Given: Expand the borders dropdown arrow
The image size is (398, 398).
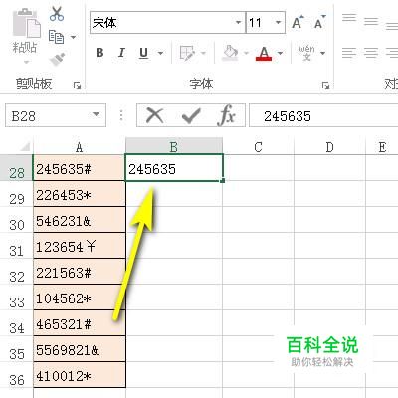Looking at the screenshot, I should [203, 53].
